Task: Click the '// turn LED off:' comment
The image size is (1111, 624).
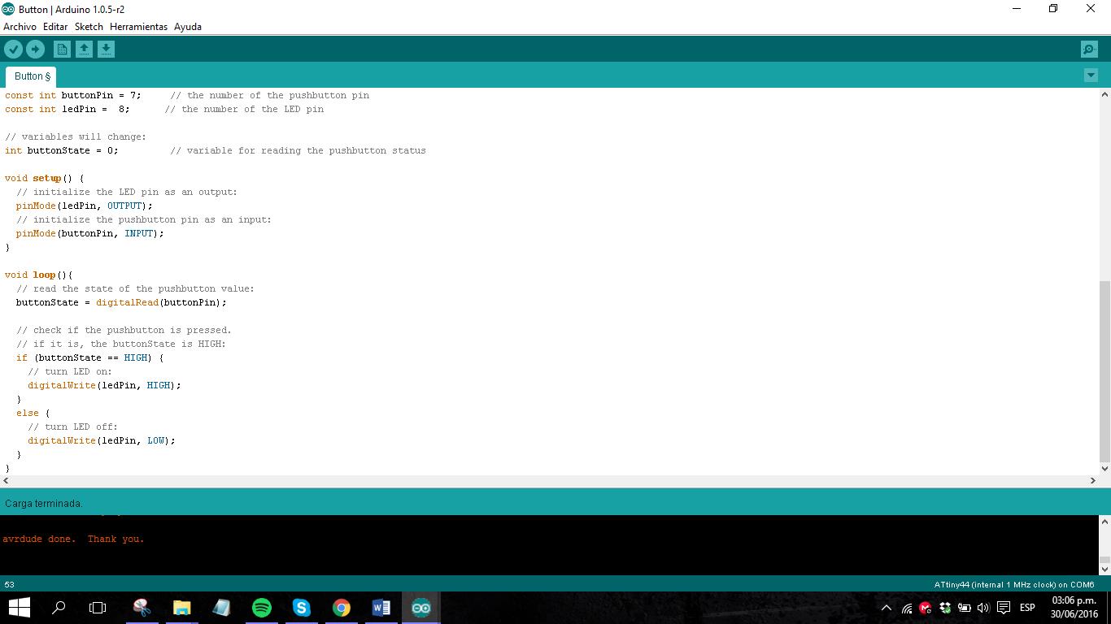Action: [73, 427]
